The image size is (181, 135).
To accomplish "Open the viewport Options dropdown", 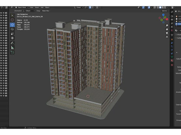I will click(x=165, y=11).
